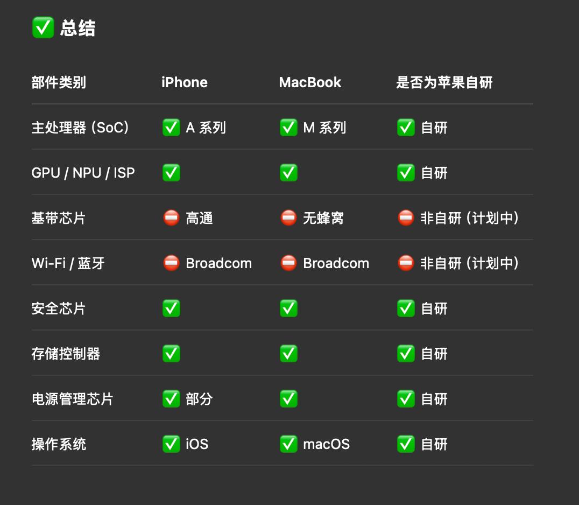The height and width of the screenshot is (505, 579).
Task: Click the red no-entry icon beside 高通
Action: [x=171, y=218]
